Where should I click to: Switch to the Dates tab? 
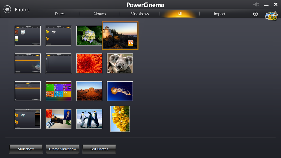pos(60,14)
